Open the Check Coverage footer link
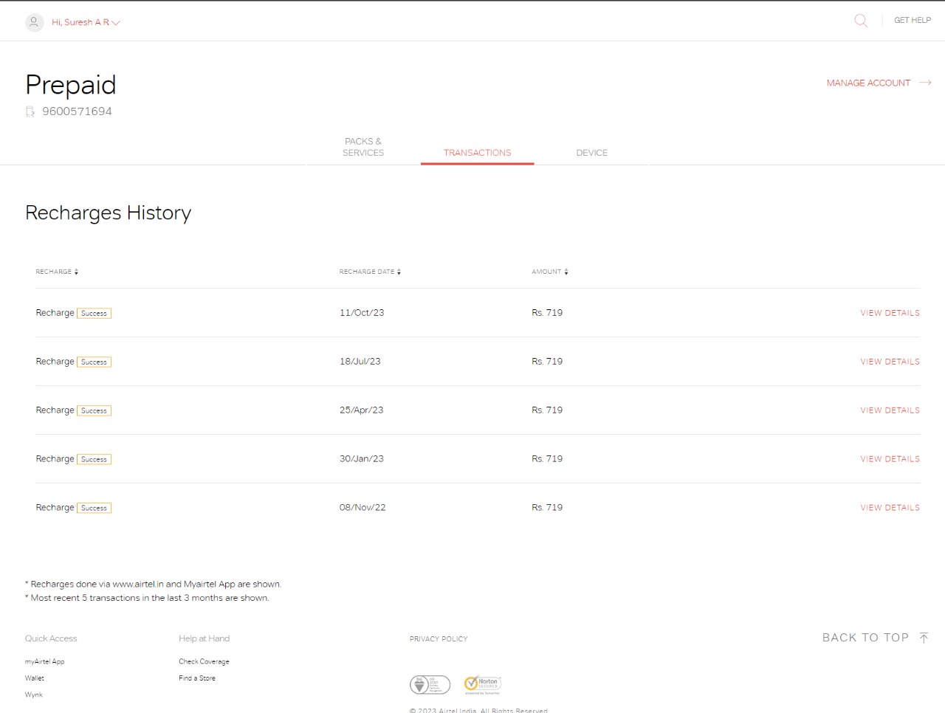 pos(204,661)
